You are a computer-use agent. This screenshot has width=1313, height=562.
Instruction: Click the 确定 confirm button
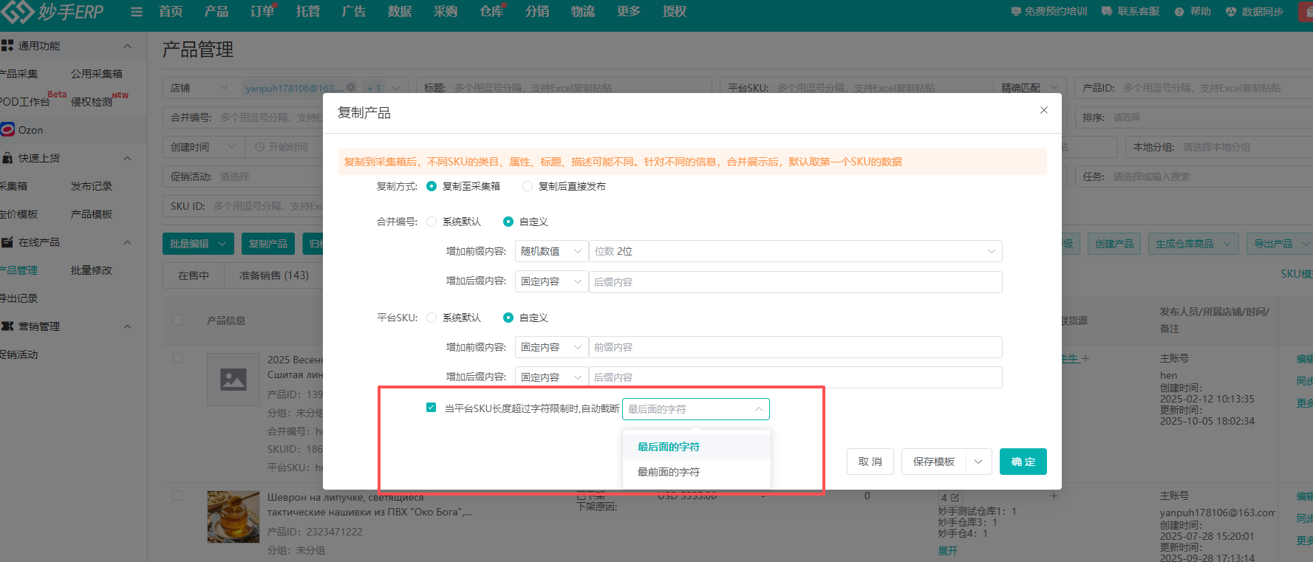click(x=1023, y=462)
